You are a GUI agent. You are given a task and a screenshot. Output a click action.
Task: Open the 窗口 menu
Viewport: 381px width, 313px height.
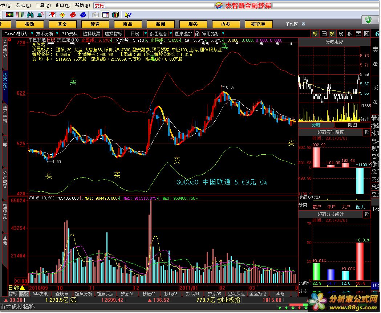pos(63,5)
